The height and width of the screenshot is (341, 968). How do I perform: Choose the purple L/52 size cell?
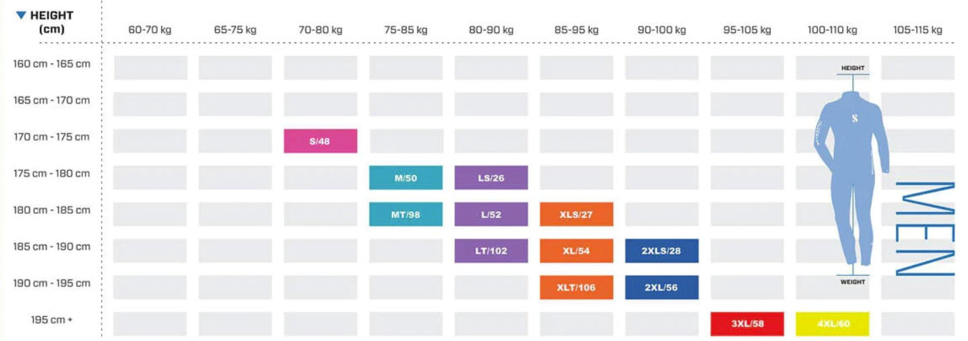(491, 214)
